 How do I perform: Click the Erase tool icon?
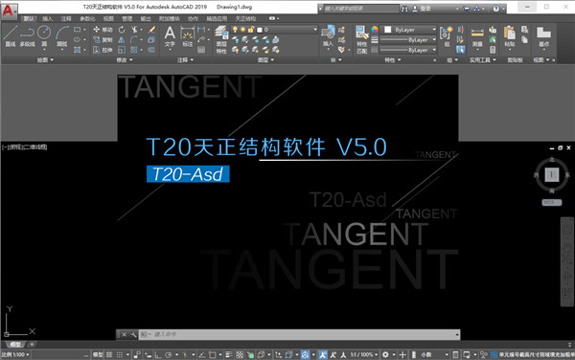151,30
